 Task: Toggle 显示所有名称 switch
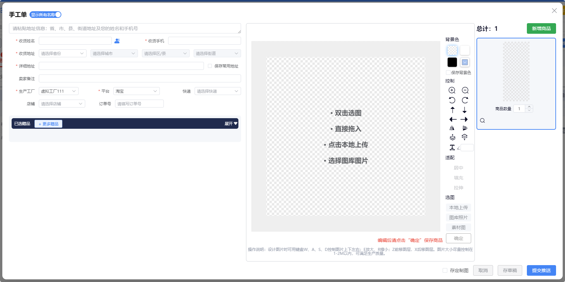(x=45, y=15)
